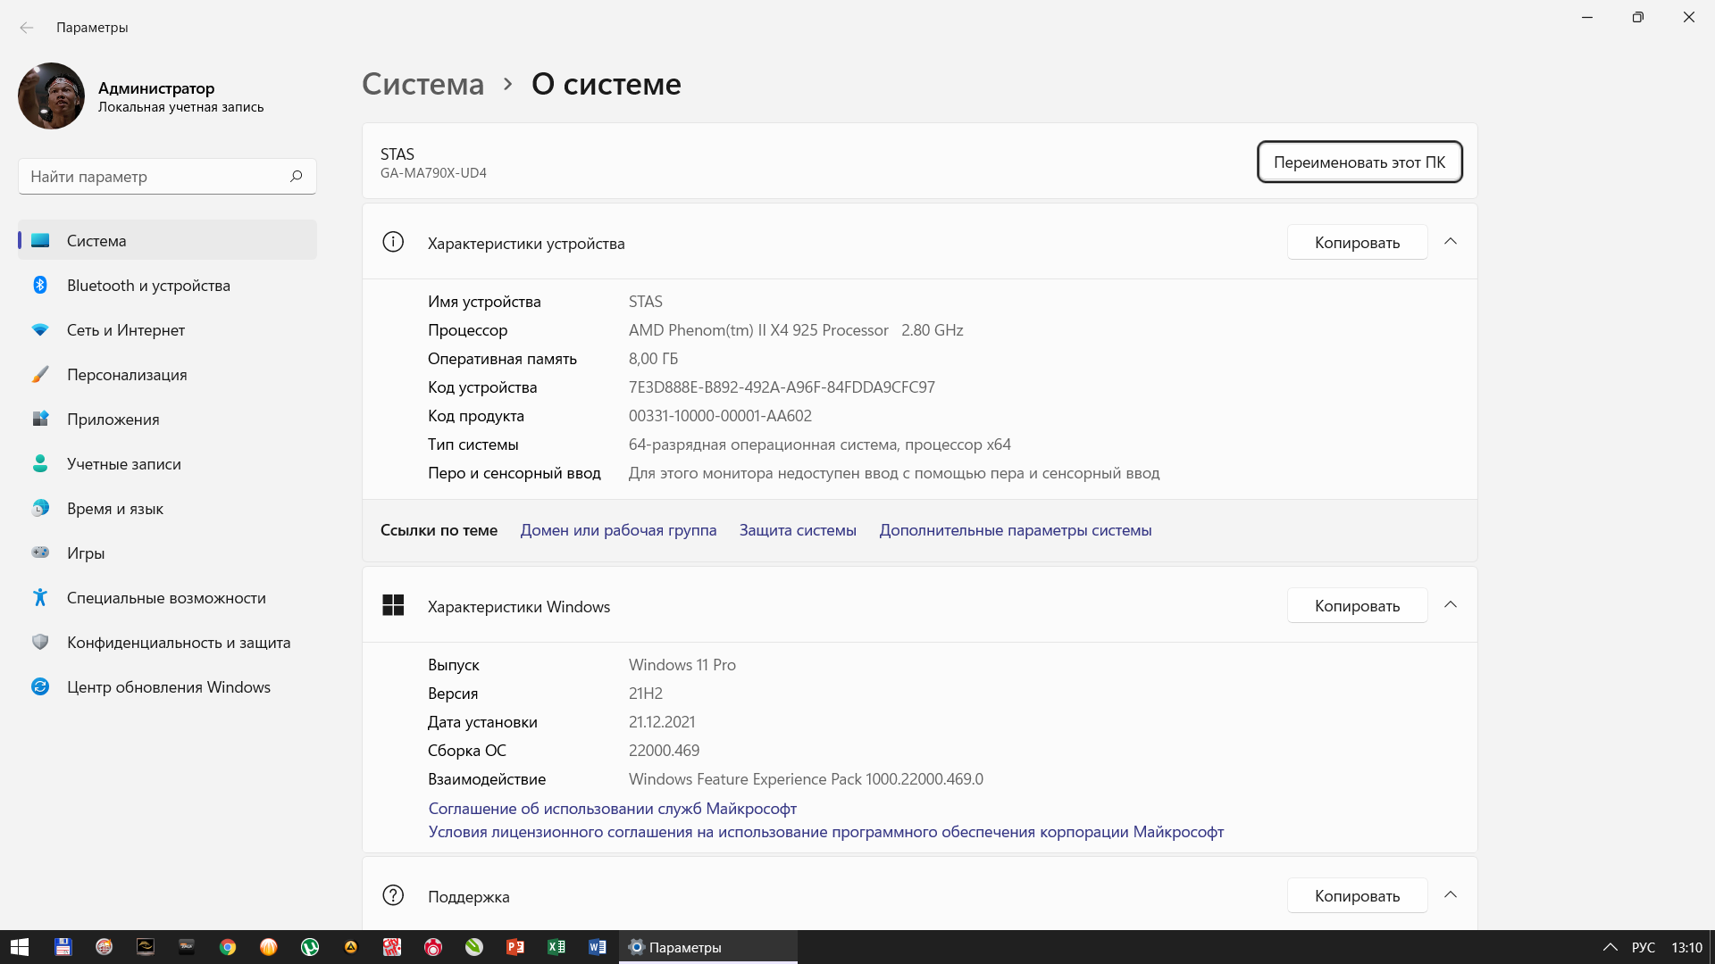
Task: Select Игры in the sidebar
Action: coord(86,553)
